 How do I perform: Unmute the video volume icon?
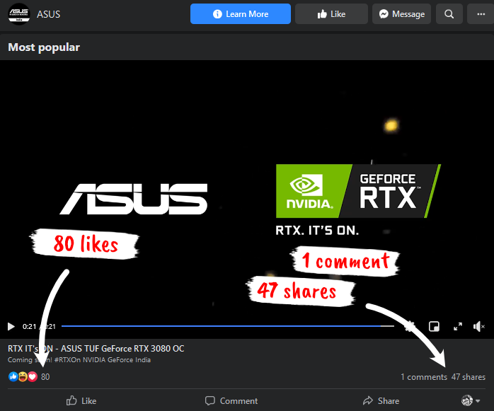tap(479, 327)
